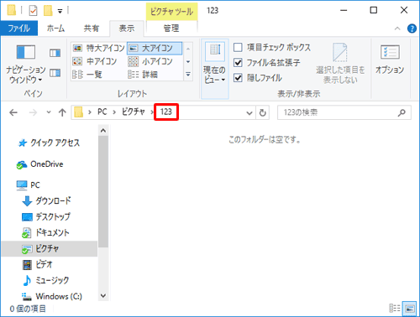Go back with the back arrow
The width and height of the screenshot is (420, 317).
tap(13, 112)
